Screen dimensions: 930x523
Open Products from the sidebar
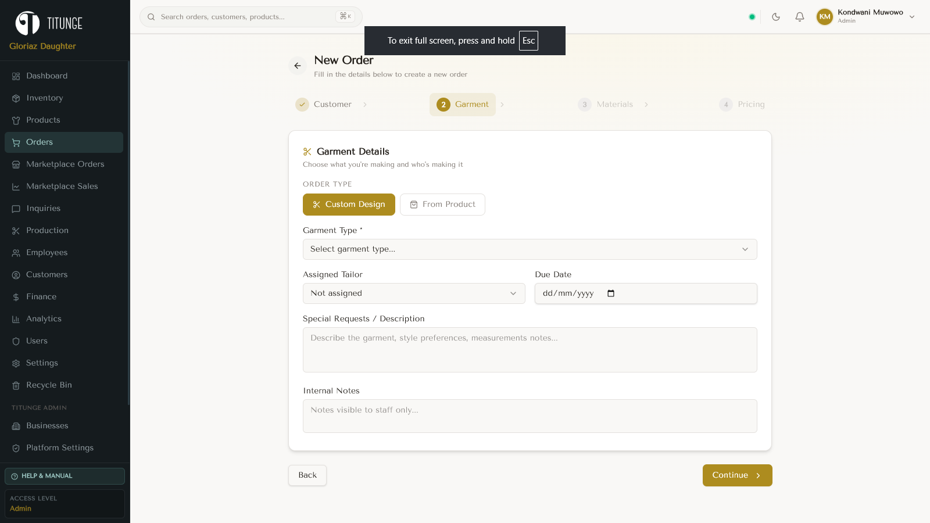pos(64,120)
